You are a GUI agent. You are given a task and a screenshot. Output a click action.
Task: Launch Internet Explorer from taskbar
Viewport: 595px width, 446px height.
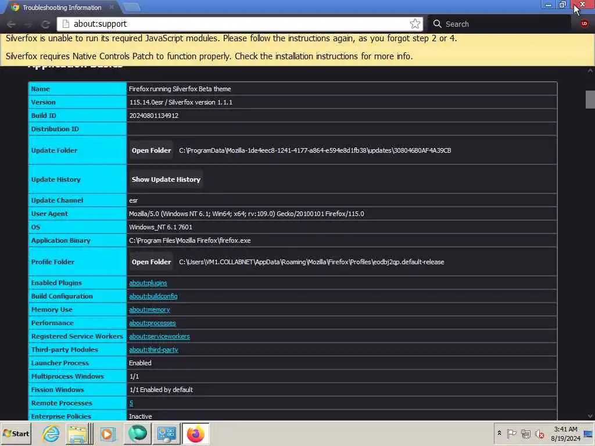click(51, 433)
